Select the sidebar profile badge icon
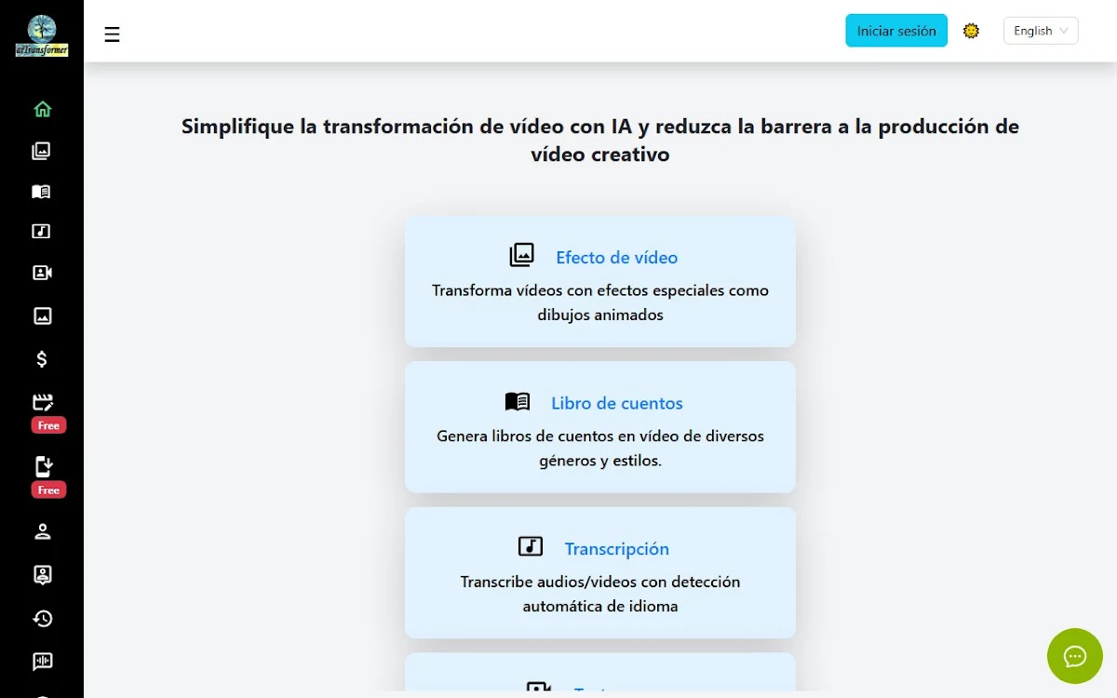Image resolution: width=1117 pixels, height=698 pixels. click(42, 575)
